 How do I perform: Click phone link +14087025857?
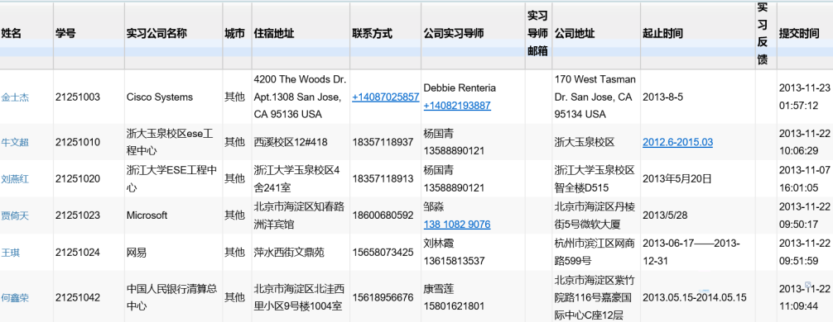pos(385,97)
